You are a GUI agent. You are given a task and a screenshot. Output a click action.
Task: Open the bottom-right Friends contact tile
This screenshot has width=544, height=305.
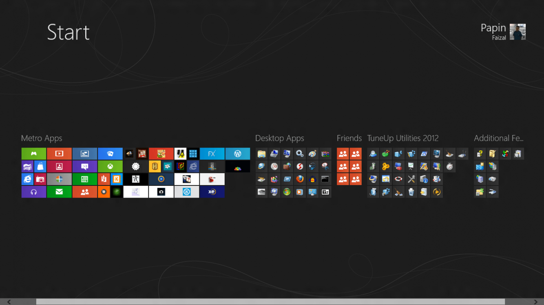[x=356, y=179]
